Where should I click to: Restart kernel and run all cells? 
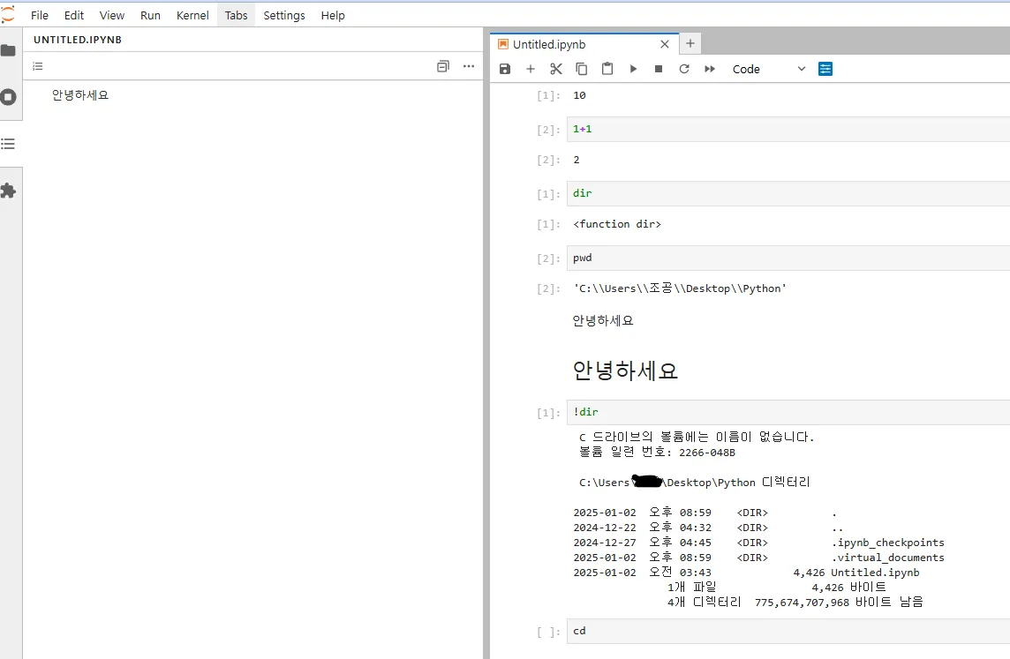(x=710, y=69)
